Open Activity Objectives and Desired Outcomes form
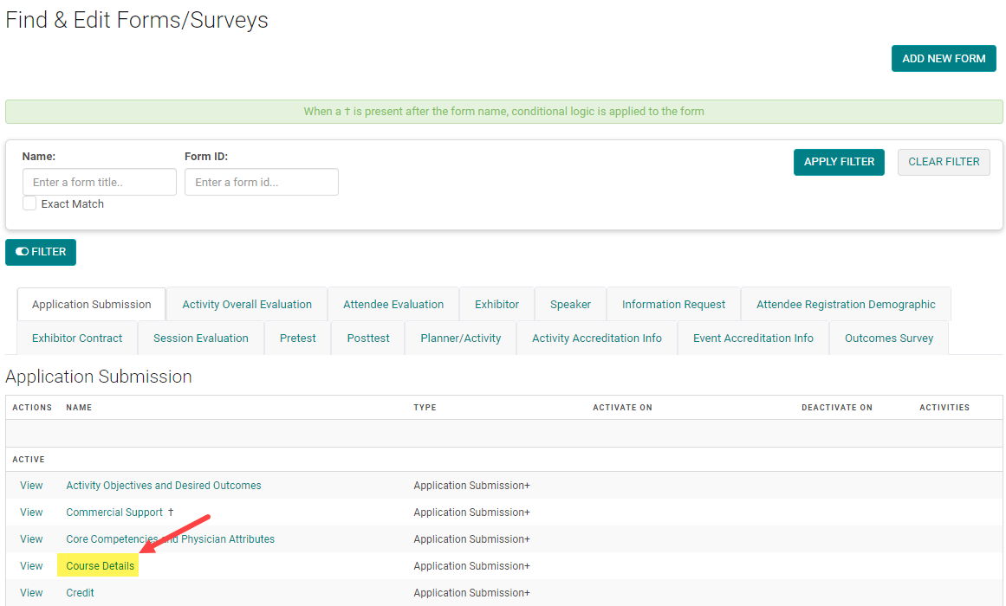Viewport: 1006px width, 606px height. pos(164,486)
